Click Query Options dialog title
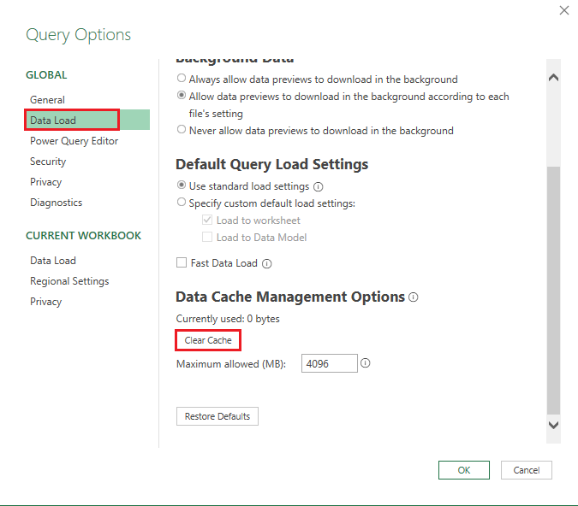 point(78,35)
